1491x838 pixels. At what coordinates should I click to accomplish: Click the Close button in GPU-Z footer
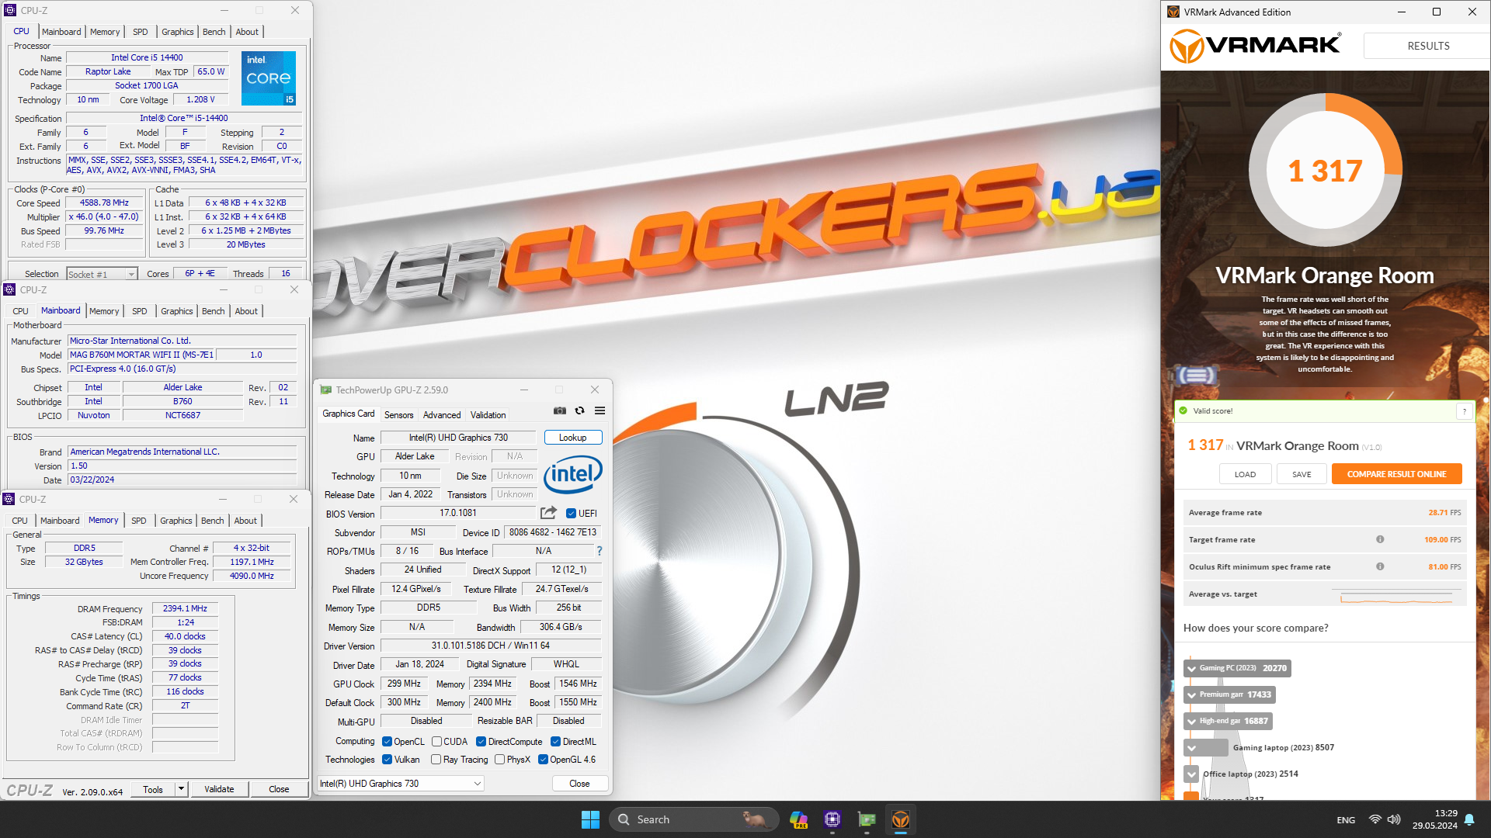579,783
